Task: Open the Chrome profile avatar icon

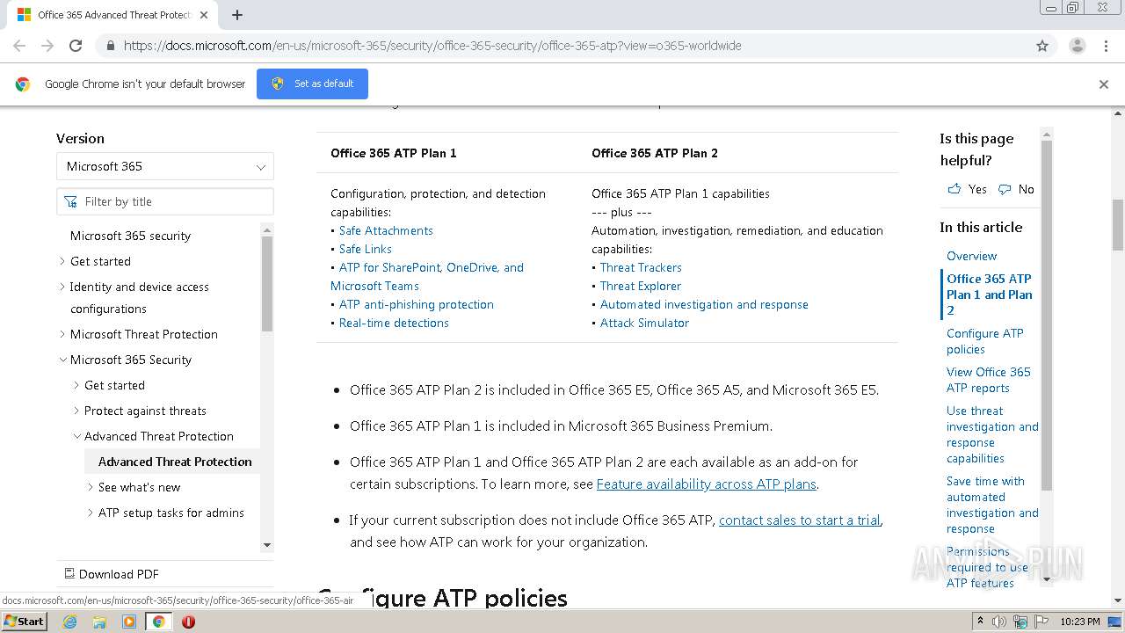Action: click(1077, 46)
